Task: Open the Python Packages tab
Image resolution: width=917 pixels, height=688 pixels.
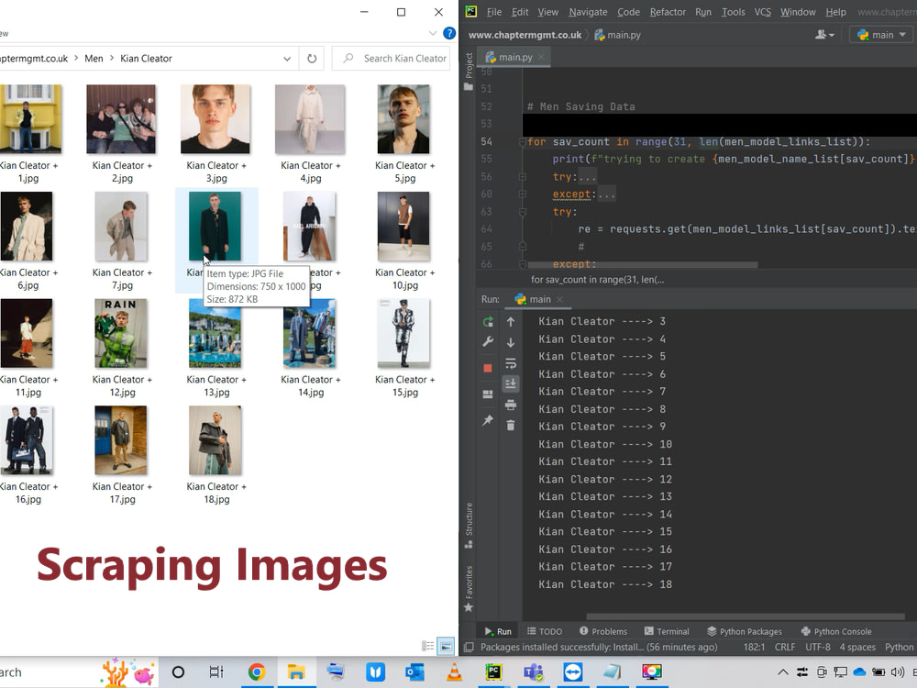Action: pyautogui.click(x=745, y=631)
